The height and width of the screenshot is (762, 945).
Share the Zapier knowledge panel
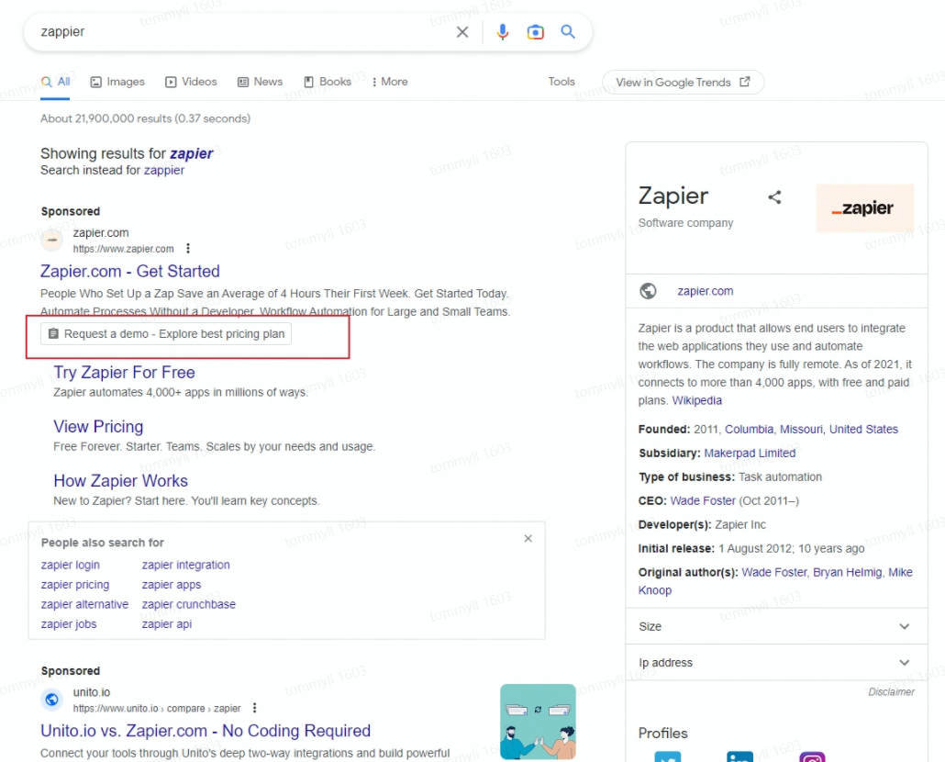point(774,197)
